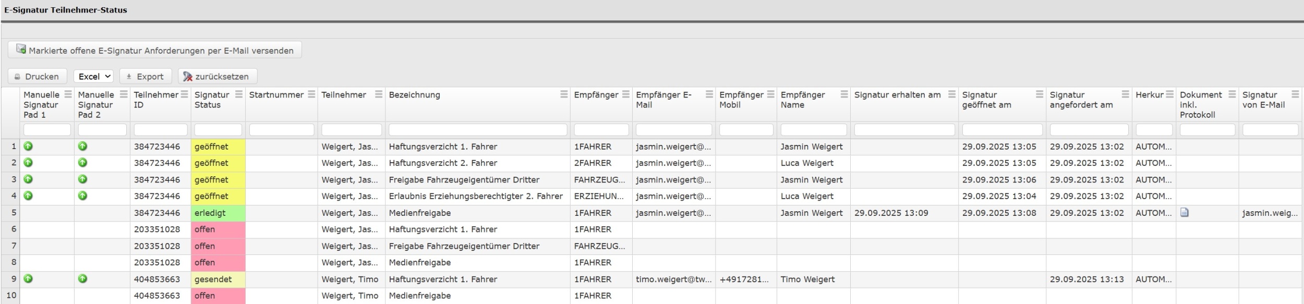Click the Export button
Screen dimensions: 1304x304
point(145,77)
